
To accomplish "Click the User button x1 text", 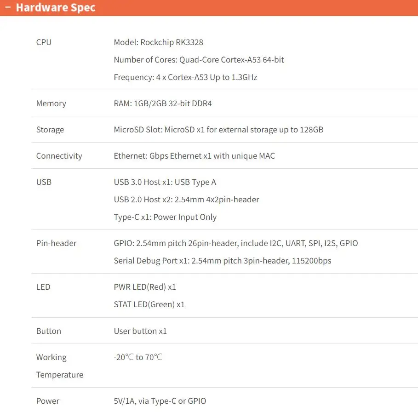I will [140, 331].
